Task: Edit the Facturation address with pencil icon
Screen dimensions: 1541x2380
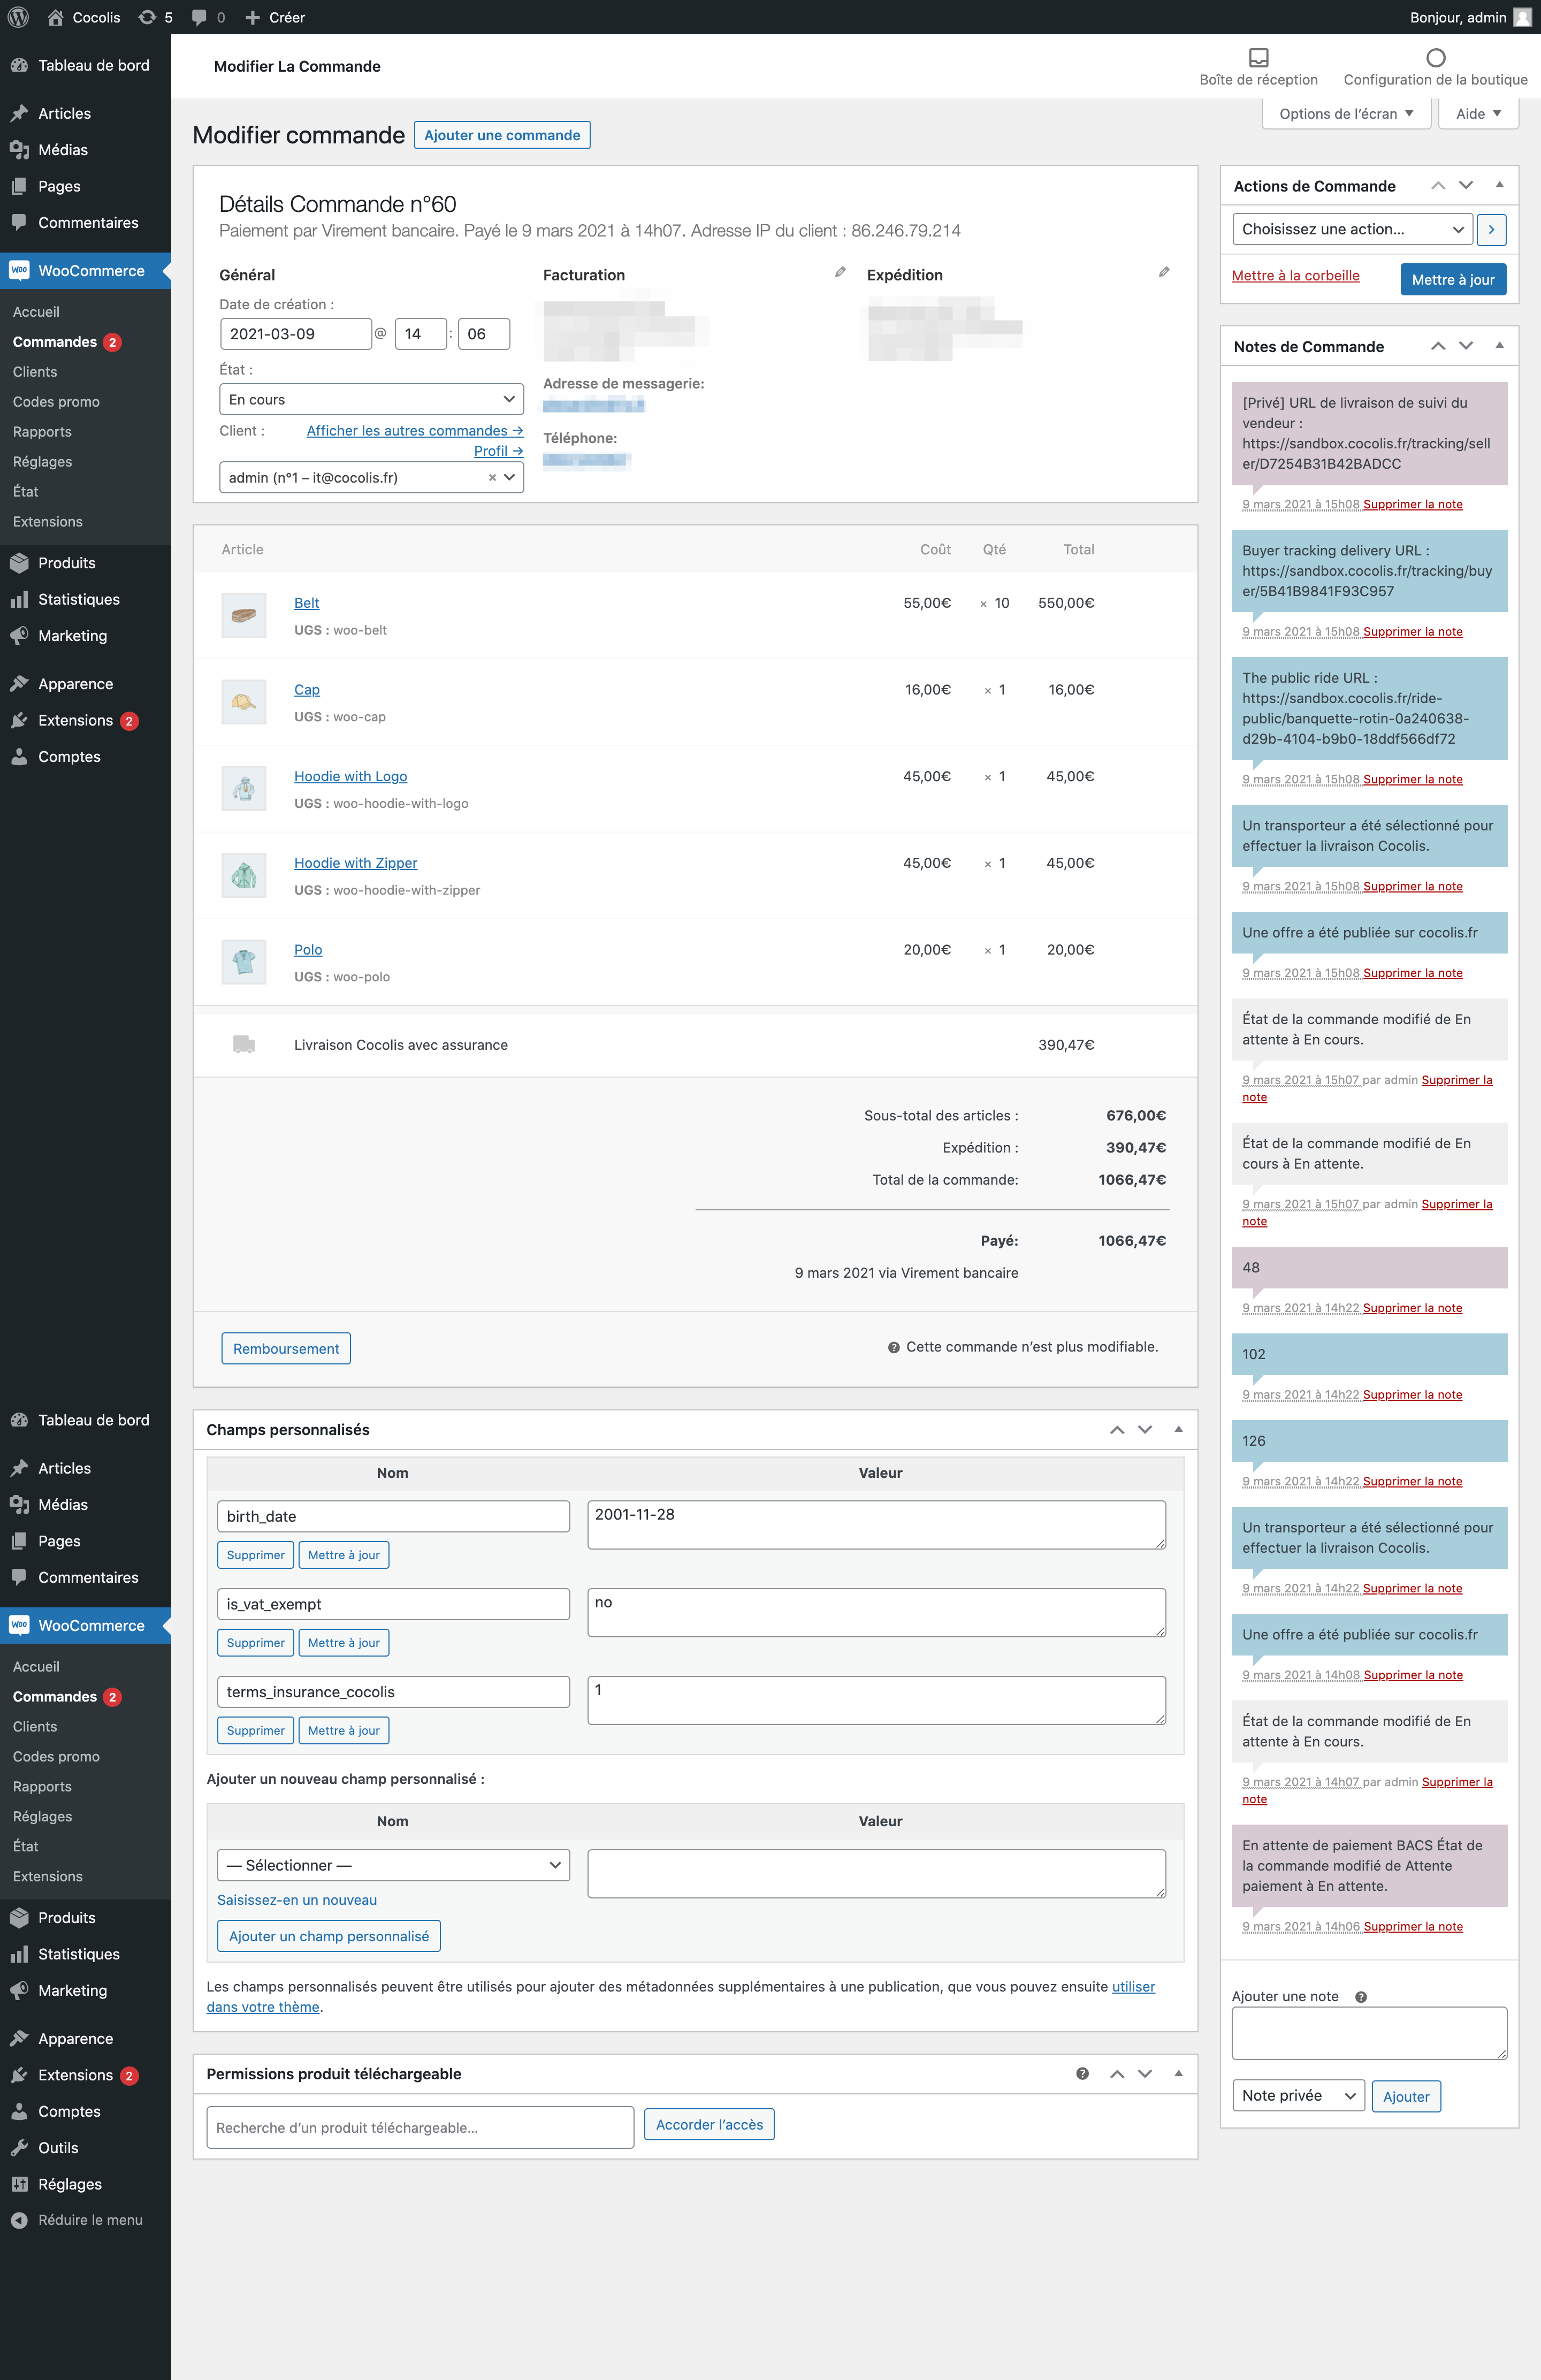Action: (x=840, y=272)
